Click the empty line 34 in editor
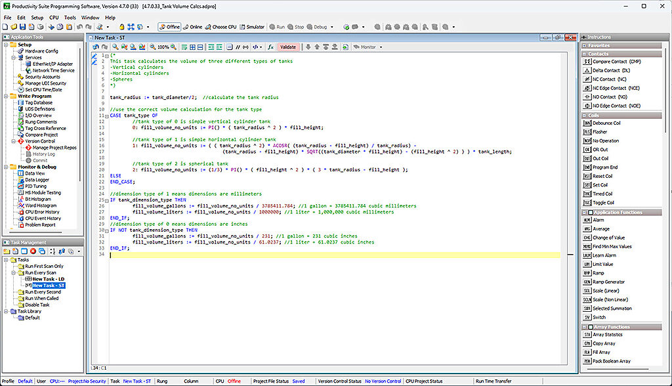 coord(335,255)
